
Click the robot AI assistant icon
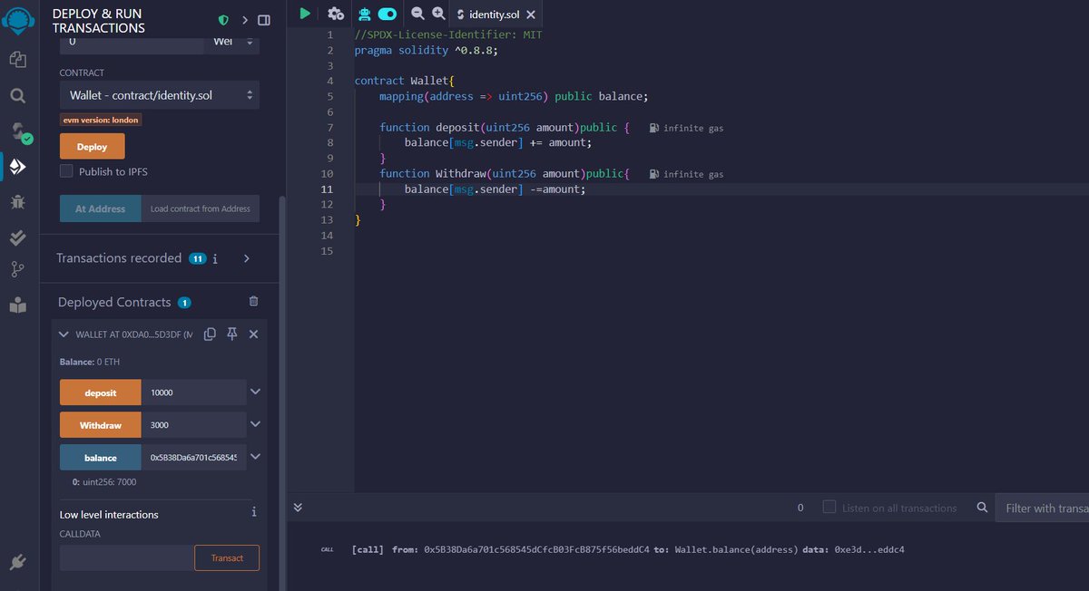click(365, 13)
